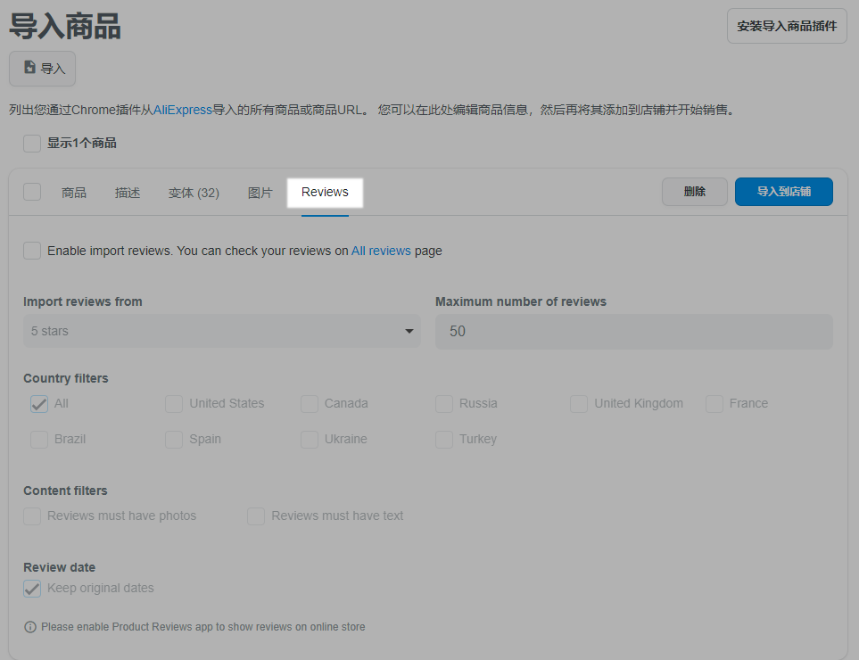Image resolution: width=859 pixels, height=660 pixels.
Task: Check Reviews must have photos
Action: [32, 516]
